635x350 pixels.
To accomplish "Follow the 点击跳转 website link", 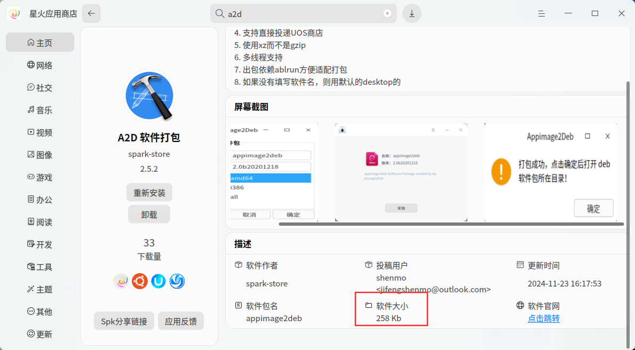I will click(x=543, y=319).
